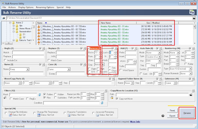Open the Case dropdown showing Same
This screenshot has height=129, width=198.
(x=59, y=69)
